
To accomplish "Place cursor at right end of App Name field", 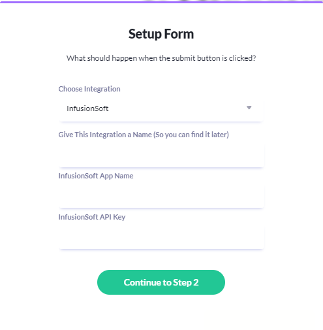I will coord(260,195).
